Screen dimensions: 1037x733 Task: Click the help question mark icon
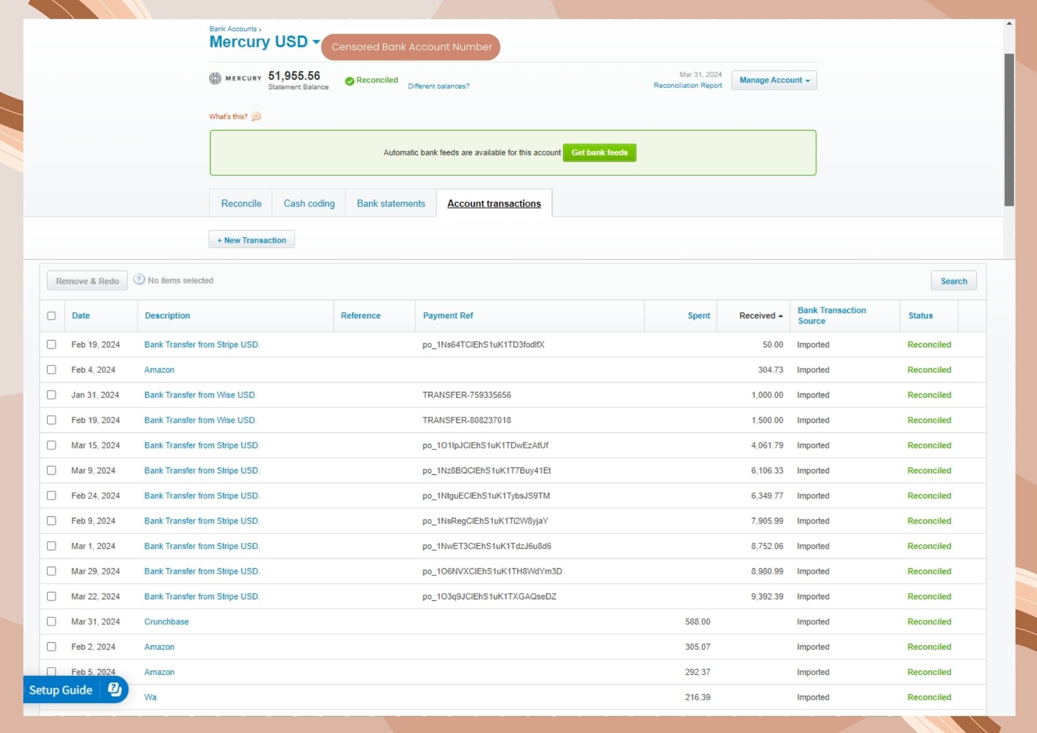[139, 280]
